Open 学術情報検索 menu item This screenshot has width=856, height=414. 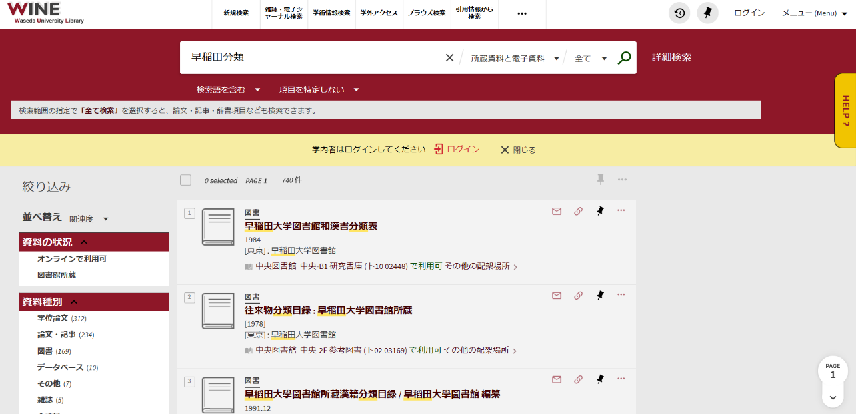[x=331, y=13]
